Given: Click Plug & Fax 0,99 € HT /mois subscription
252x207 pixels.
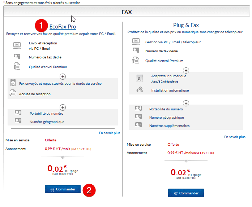Looking at the screenshot, I should click(191, 153).
